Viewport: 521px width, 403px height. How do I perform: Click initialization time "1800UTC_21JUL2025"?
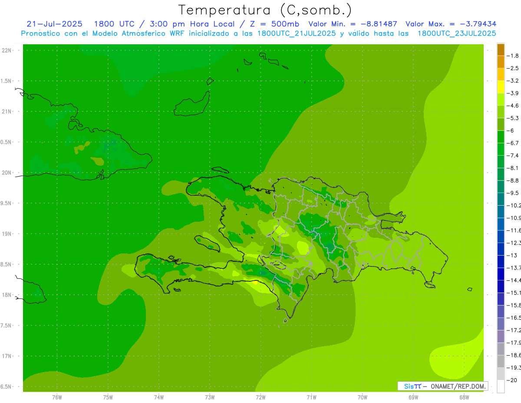point(297,33)
